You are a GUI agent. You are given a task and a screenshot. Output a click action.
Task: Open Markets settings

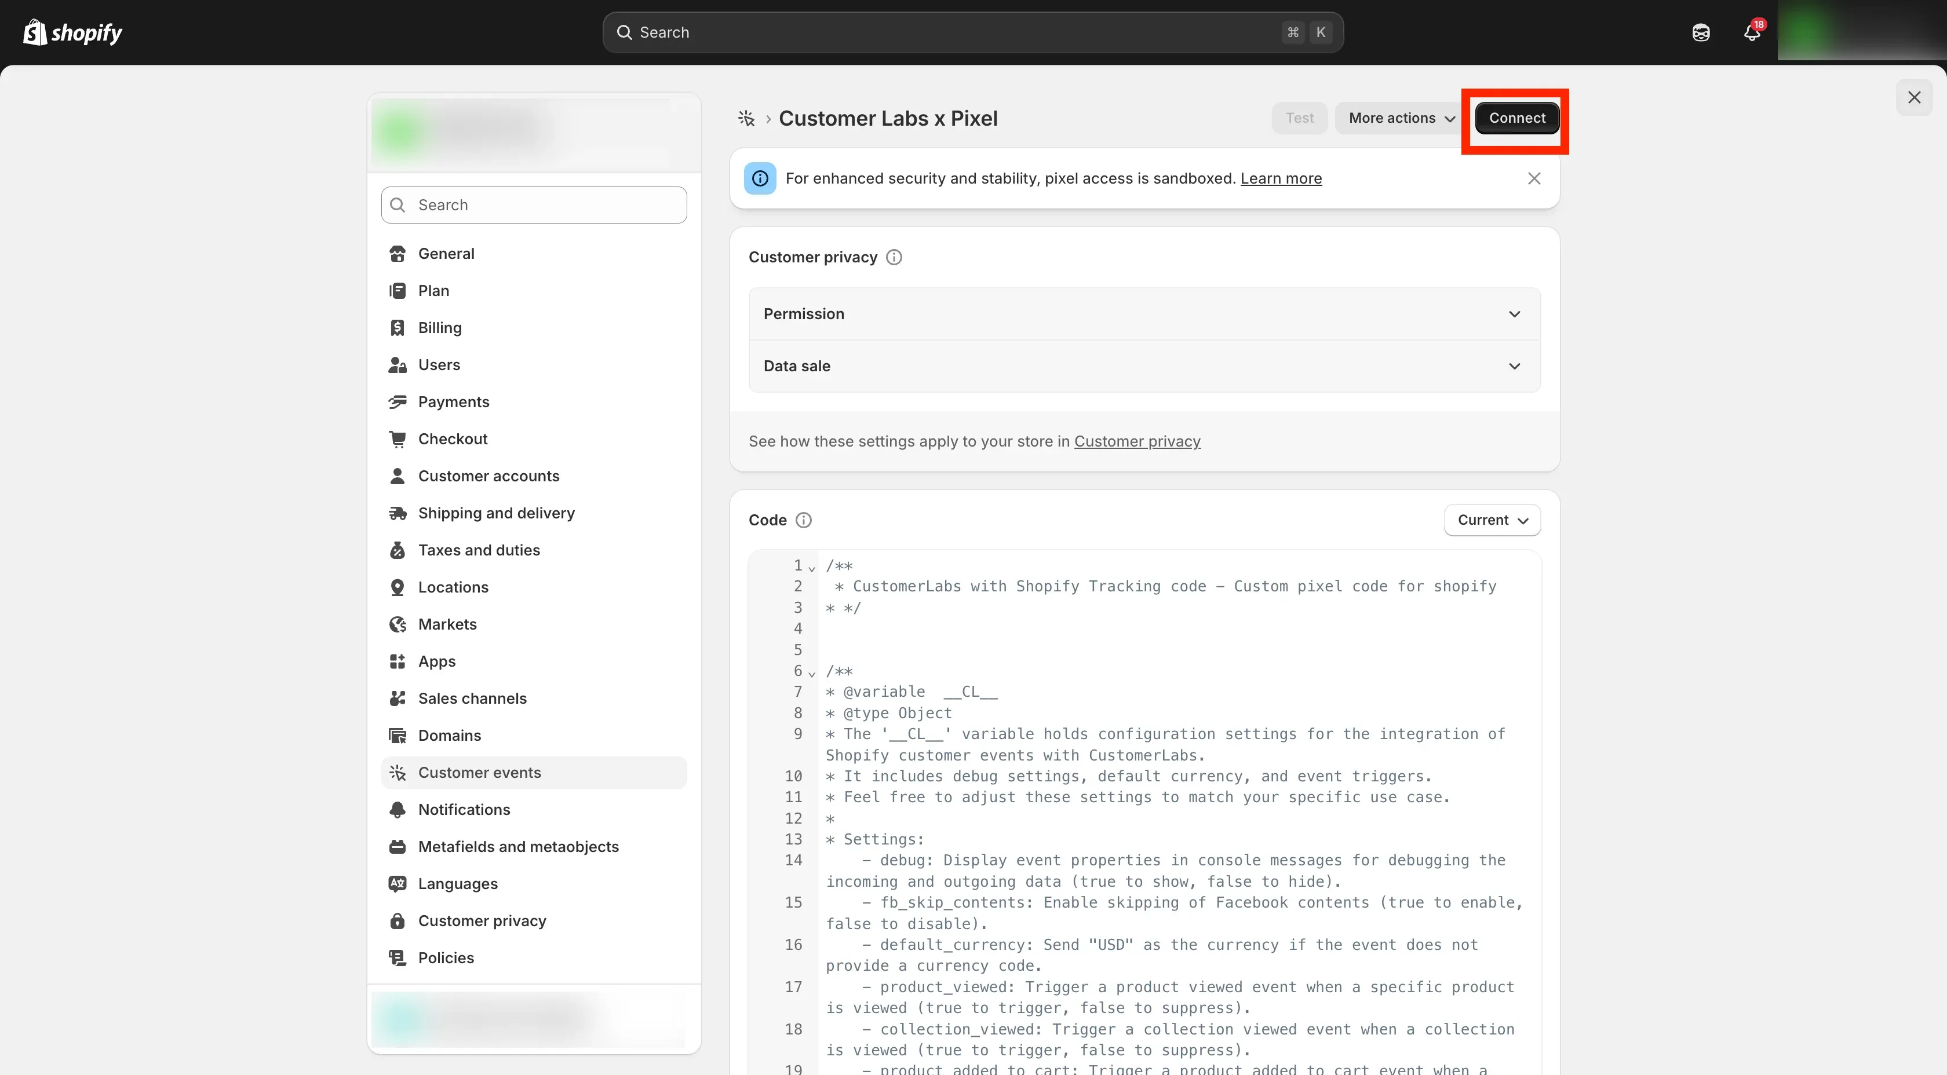(534, 624)
